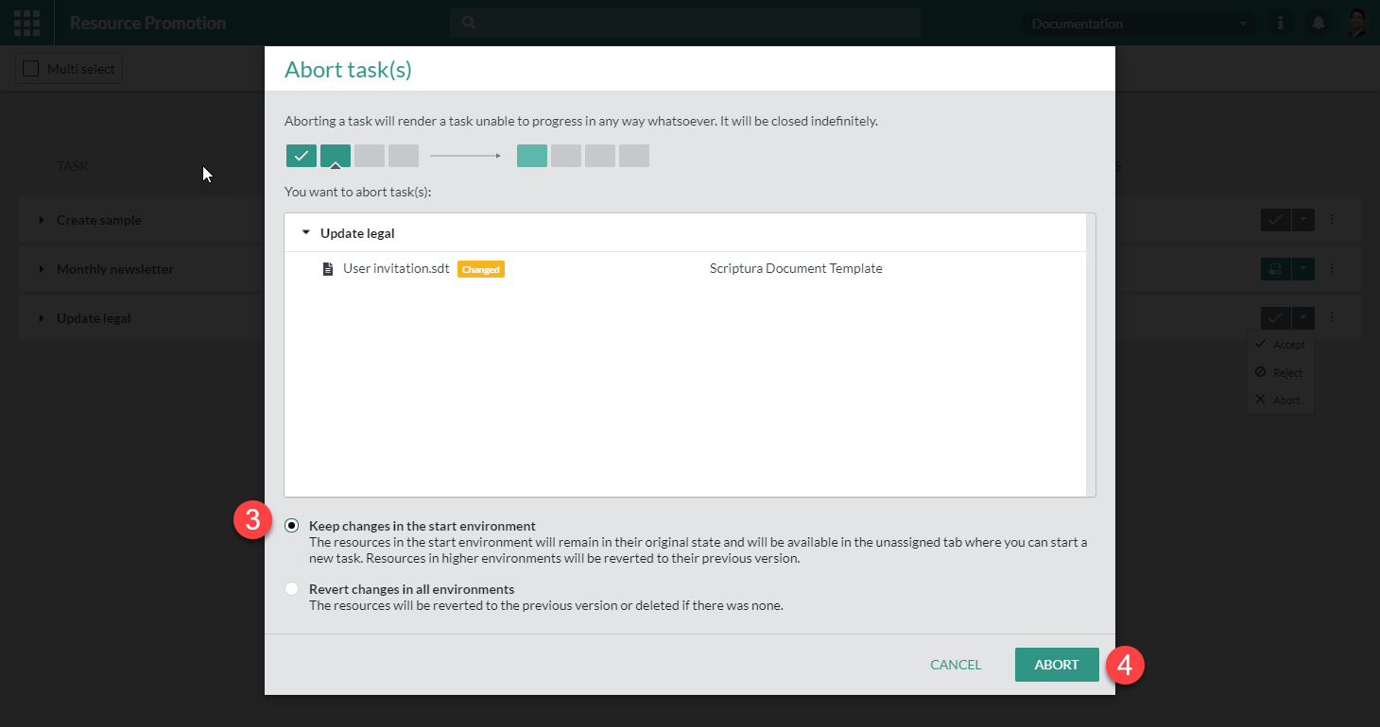
Task: Click the search input field
Action: (x=685, y=23)
